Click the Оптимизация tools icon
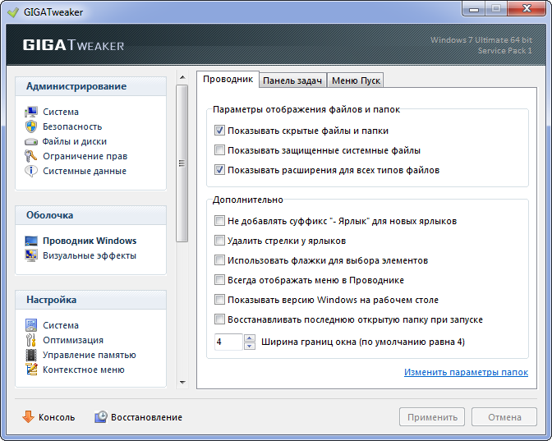 pos(31,340)
